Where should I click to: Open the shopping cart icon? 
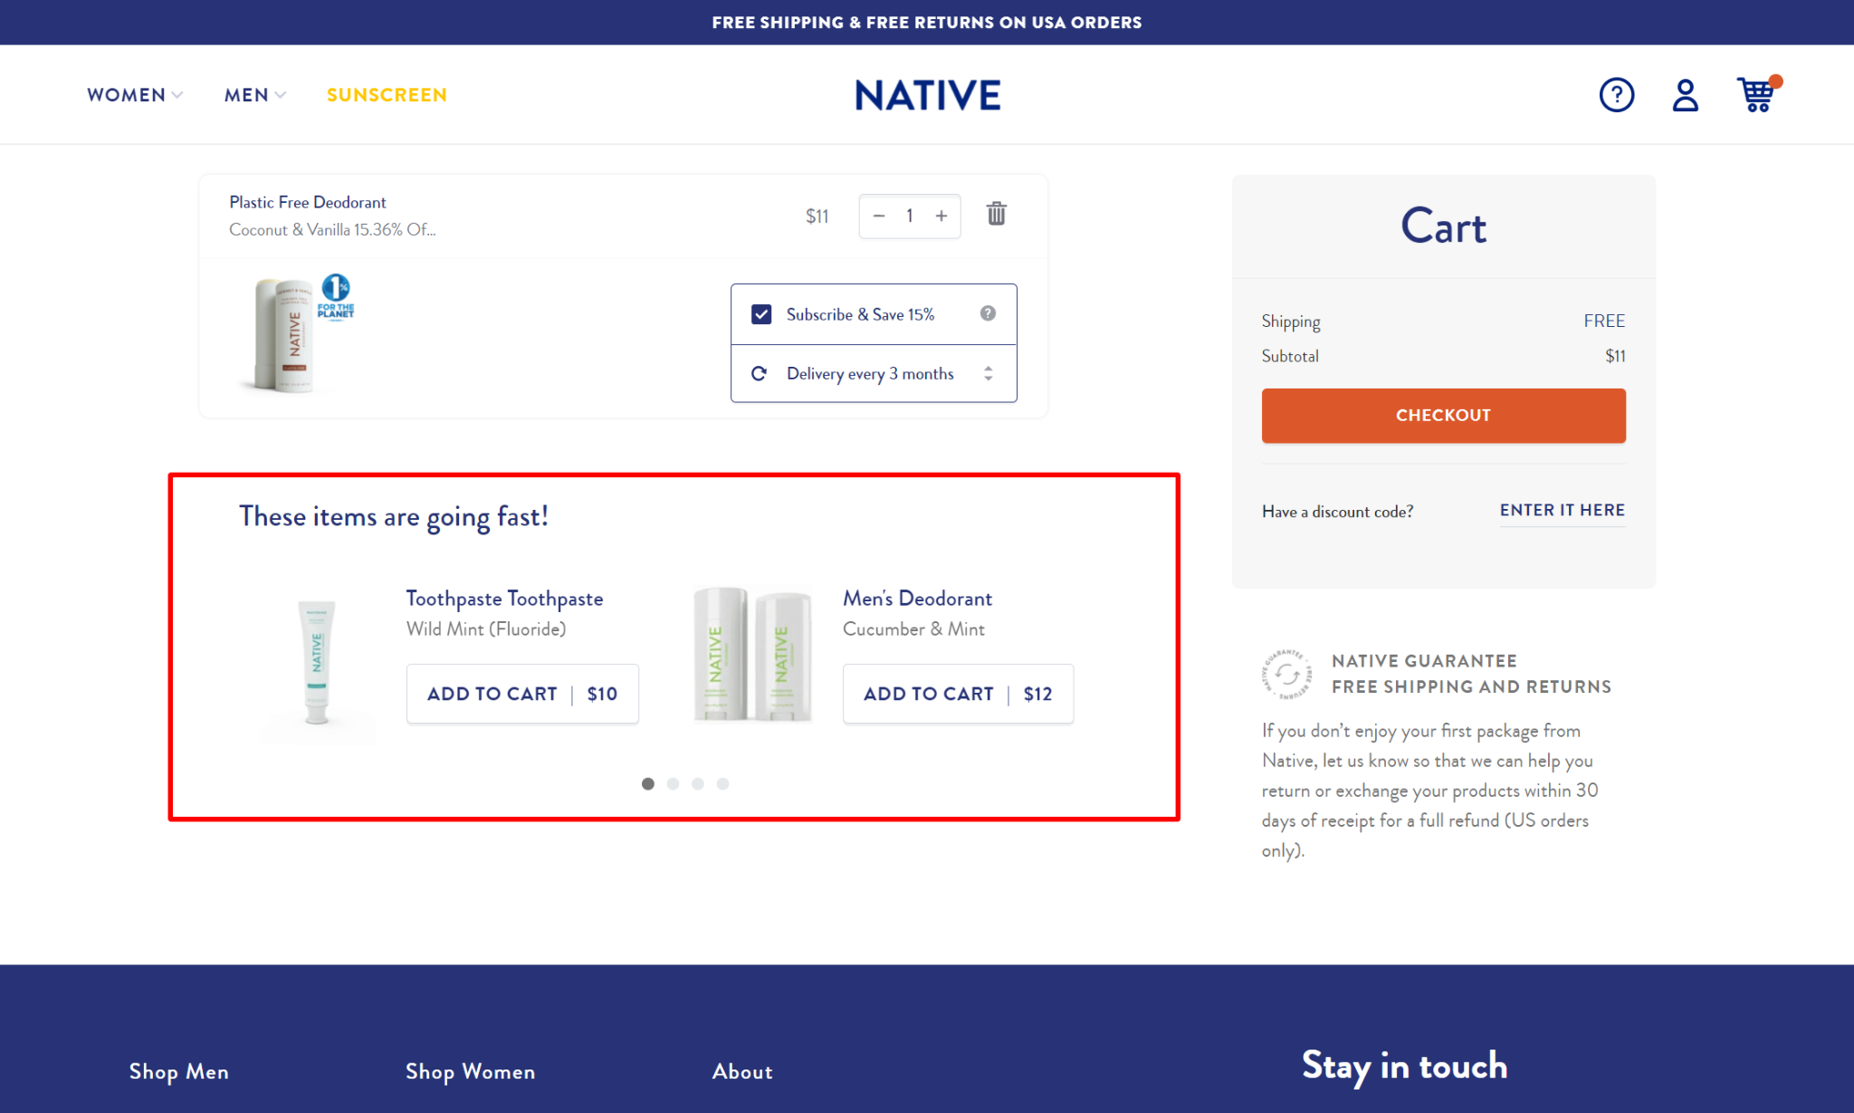[x=1756, y=94]
